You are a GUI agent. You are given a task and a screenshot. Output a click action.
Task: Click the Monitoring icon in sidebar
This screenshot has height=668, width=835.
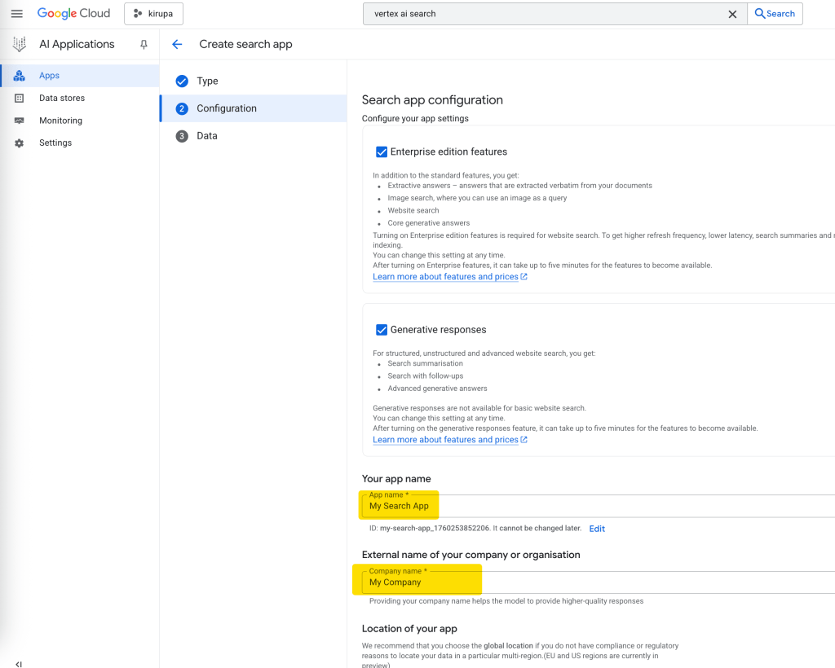tap(20, 121)
